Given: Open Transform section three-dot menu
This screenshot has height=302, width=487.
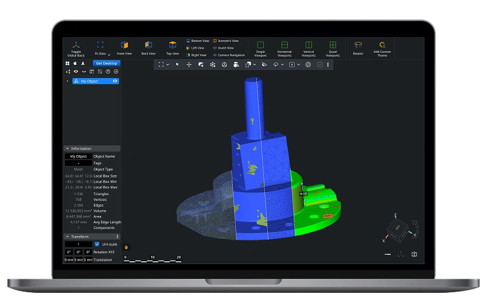Looking at the screenshot, I should tap(118, 236).
